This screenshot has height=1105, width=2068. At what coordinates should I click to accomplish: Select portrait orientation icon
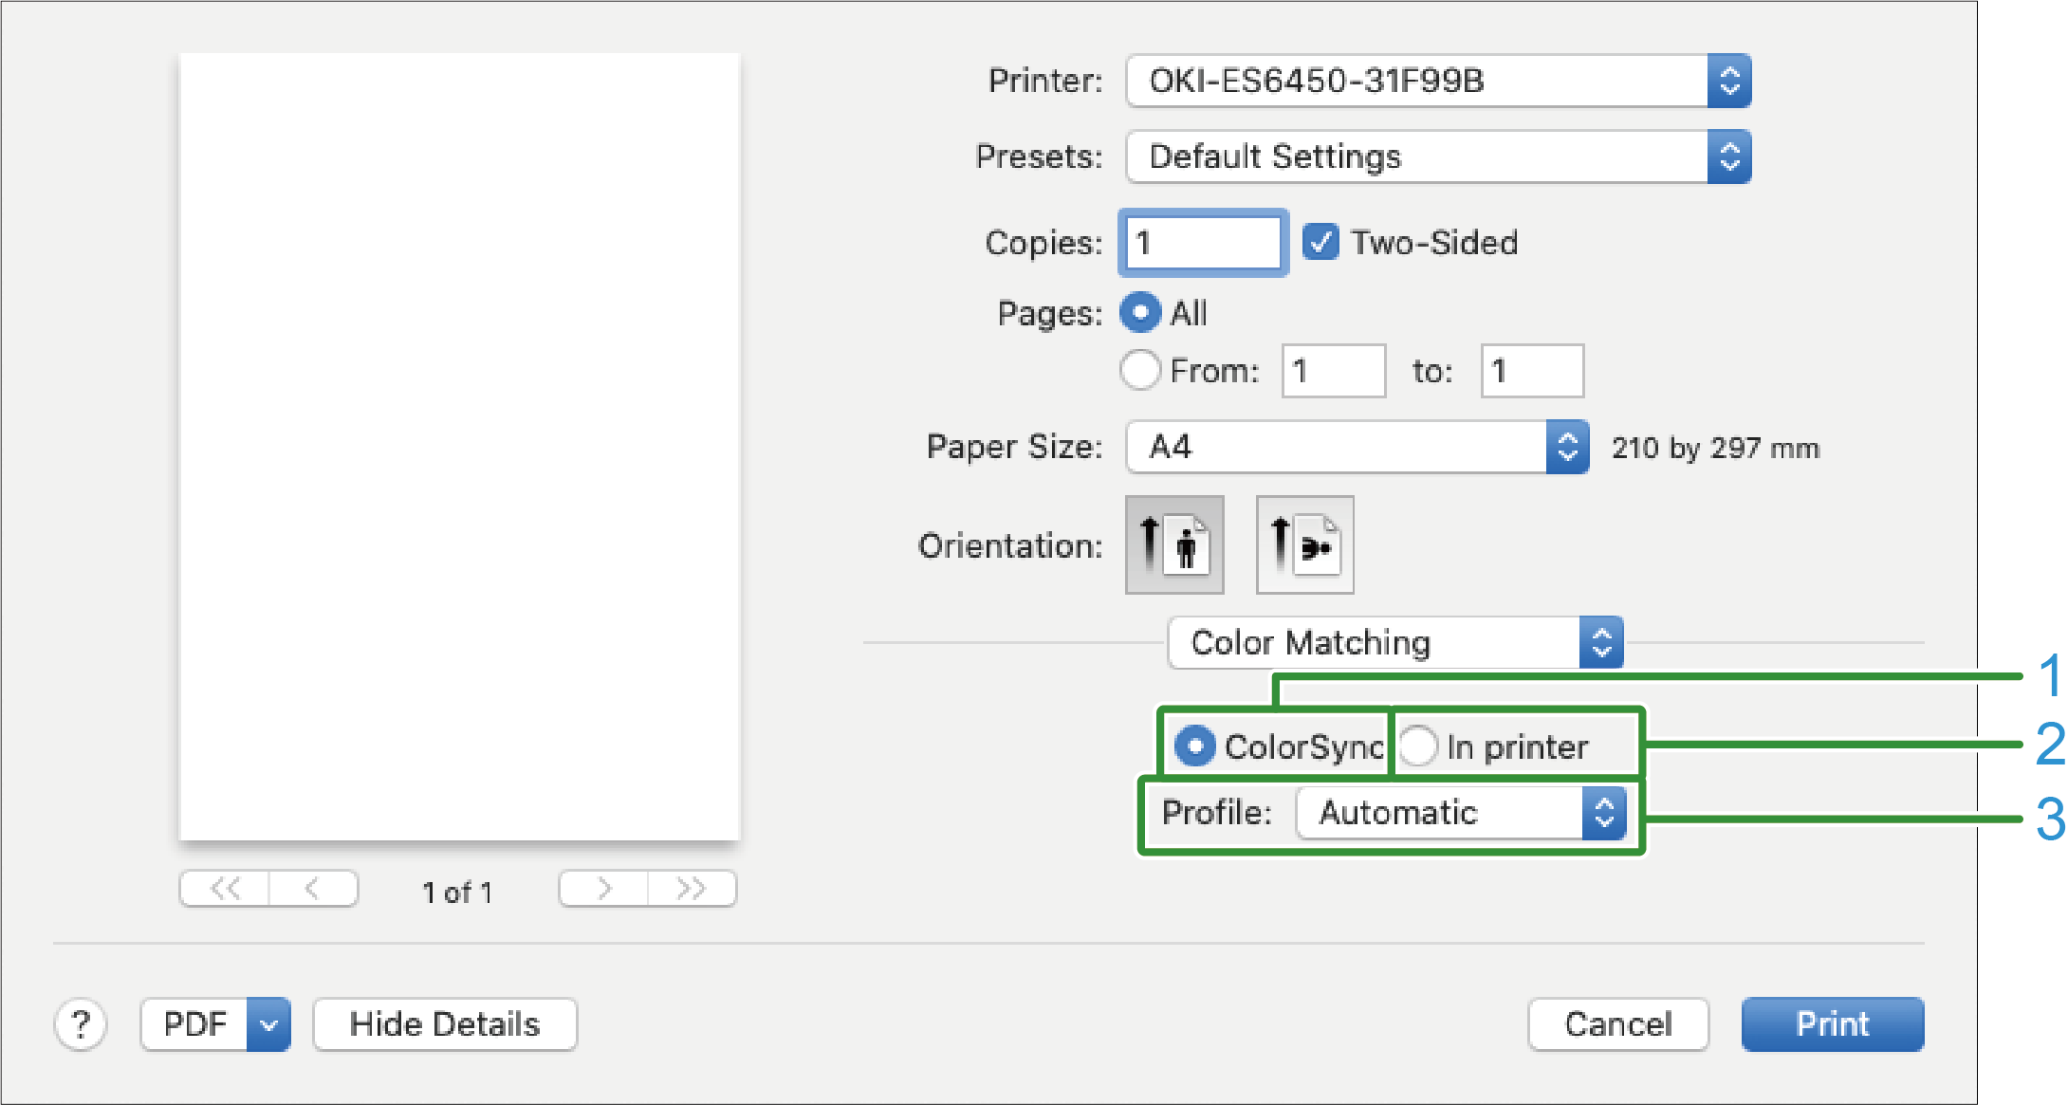[x=1174, y=544]
